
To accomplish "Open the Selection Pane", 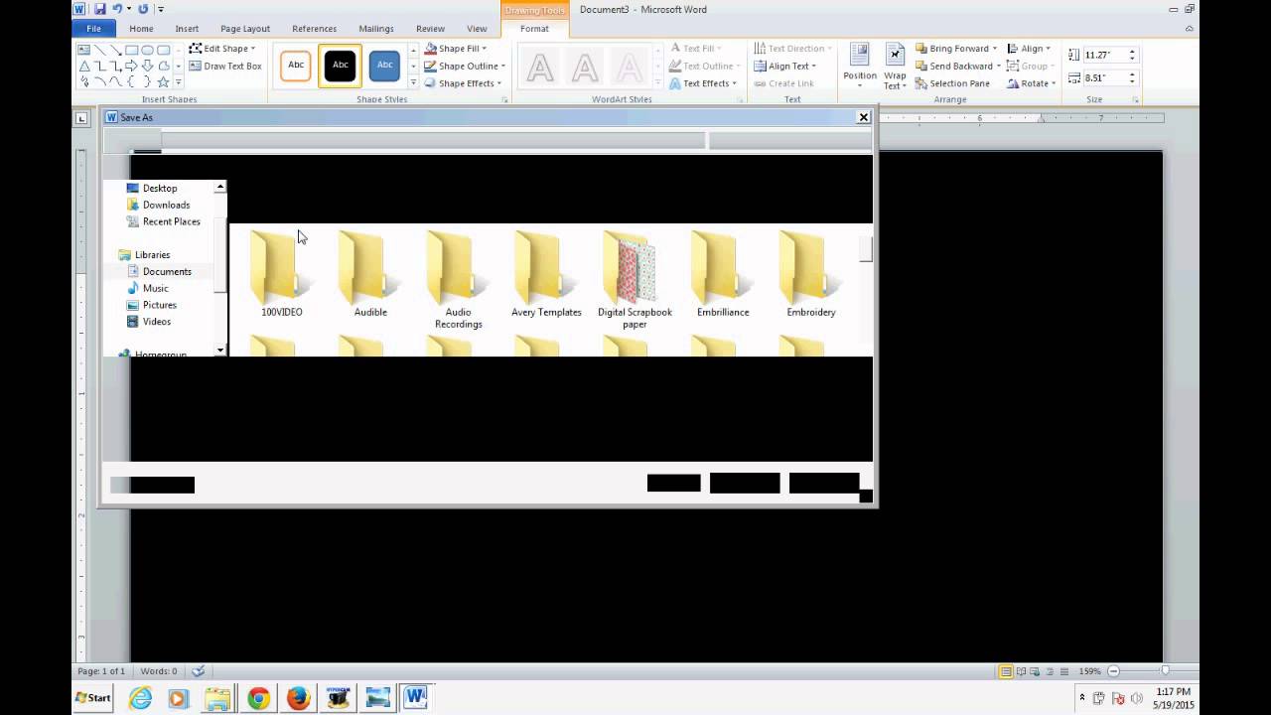I will [952, 83].
